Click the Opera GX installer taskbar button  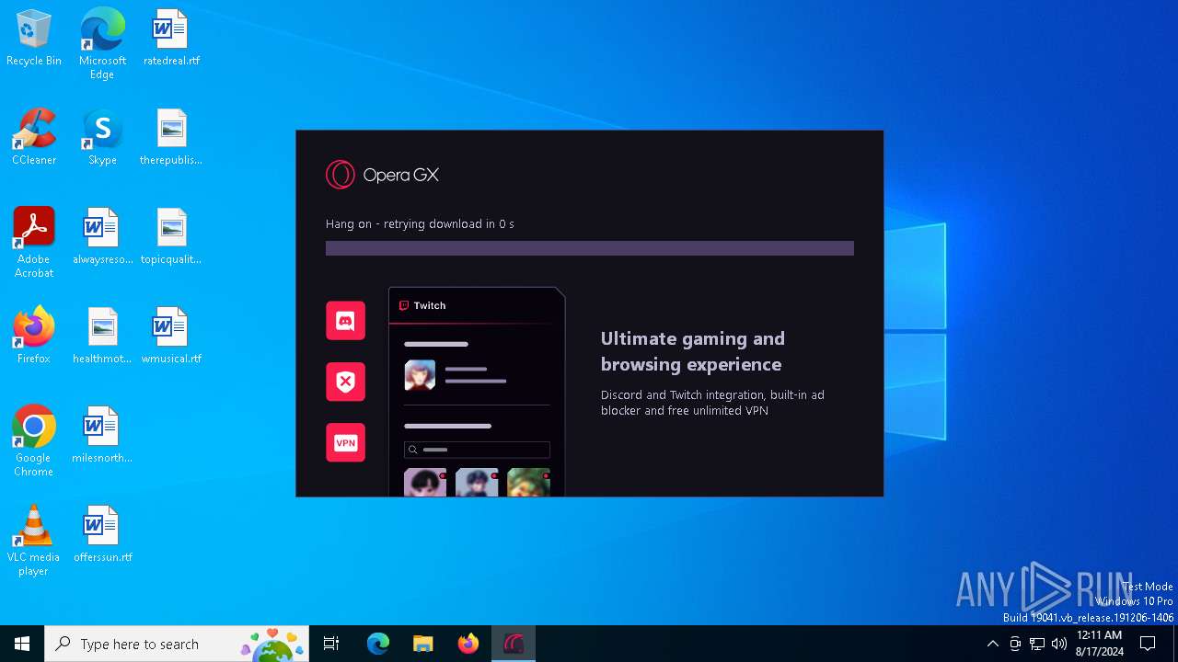click(514, 644)
